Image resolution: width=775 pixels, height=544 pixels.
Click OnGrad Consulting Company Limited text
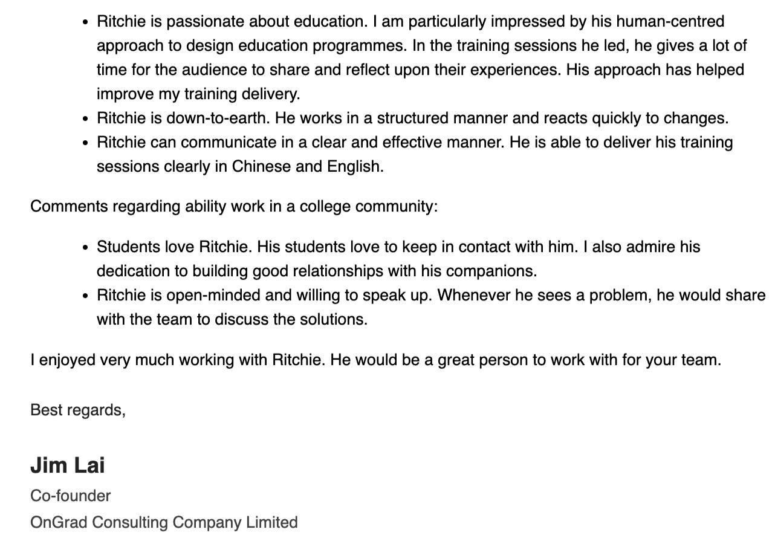coord(164,522)
